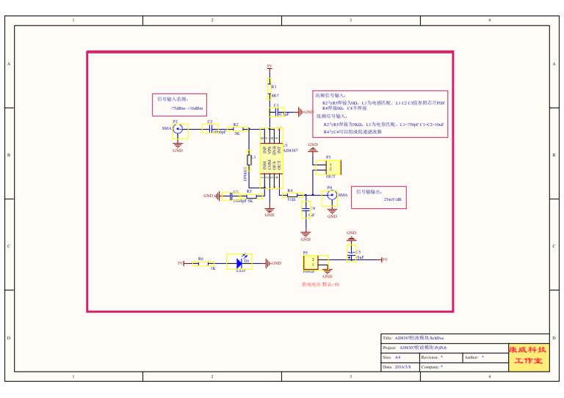
Task: Select resistor R4 symbol
Action: (x=292, y=195)
